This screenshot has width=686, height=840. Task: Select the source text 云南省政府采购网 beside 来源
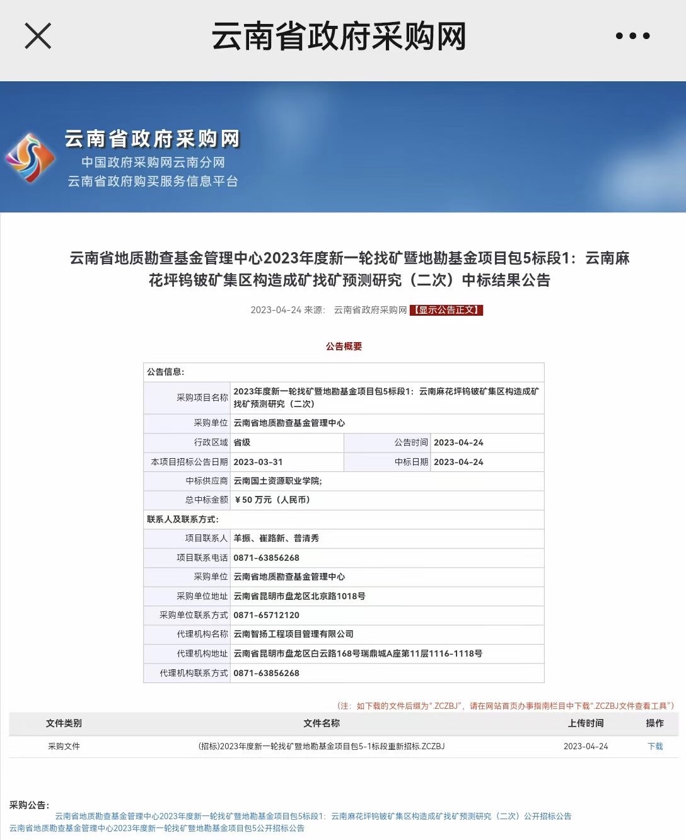pyautogui.click(x=370, y=310)
